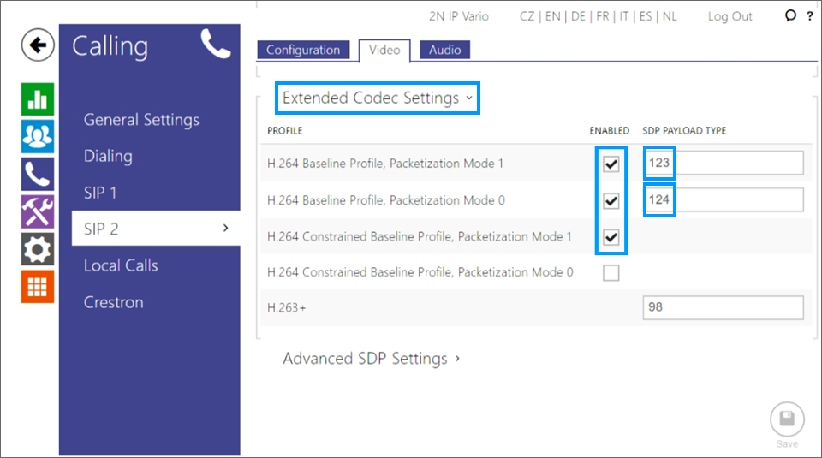The height and width of the screenshot is (458, 822).
Task: Switch to the Configuration tab
Action: [x=303, y=50]
